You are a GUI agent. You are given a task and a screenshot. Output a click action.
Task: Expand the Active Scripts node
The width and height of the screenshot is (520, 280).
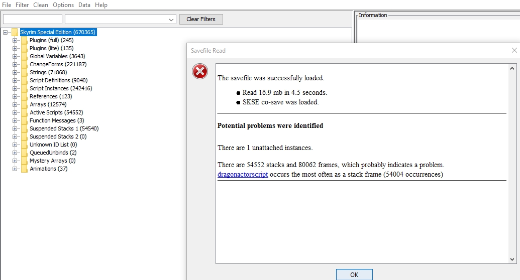(15, 113)
